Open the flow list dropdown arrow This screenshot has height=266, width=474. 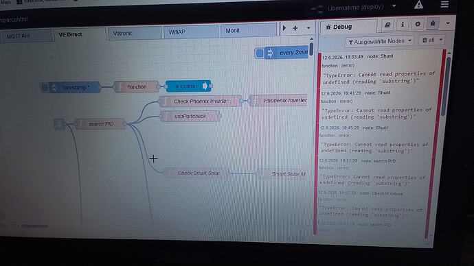point(308,28)
